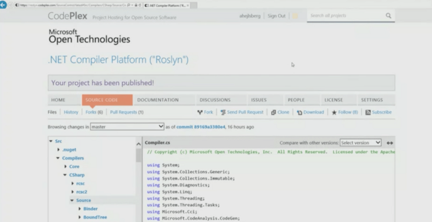
Task: Expand the rcsc2 folder arrow
Action: (x=73, y=192)
